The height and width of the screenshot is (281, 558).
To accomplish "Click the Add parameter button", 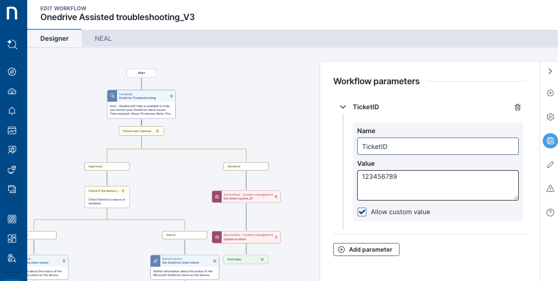I will [366, 249].
